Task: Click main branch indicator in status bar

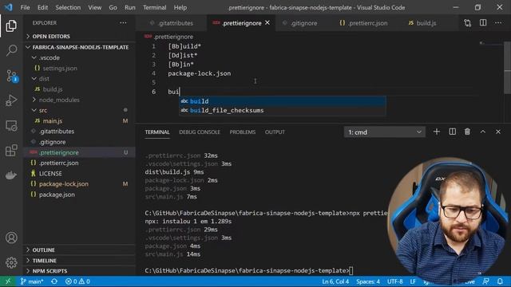Action: (x=32, y=281)
